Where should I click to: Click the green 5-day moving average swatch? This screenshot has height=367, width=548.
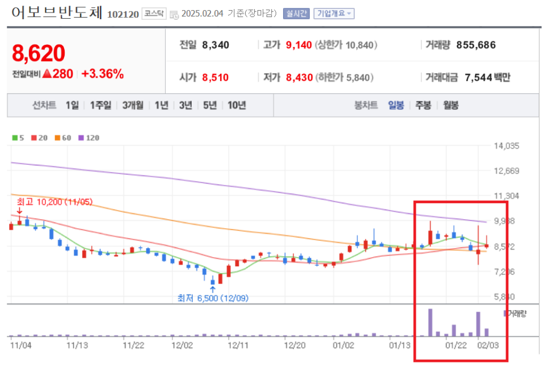coord(15,138)
